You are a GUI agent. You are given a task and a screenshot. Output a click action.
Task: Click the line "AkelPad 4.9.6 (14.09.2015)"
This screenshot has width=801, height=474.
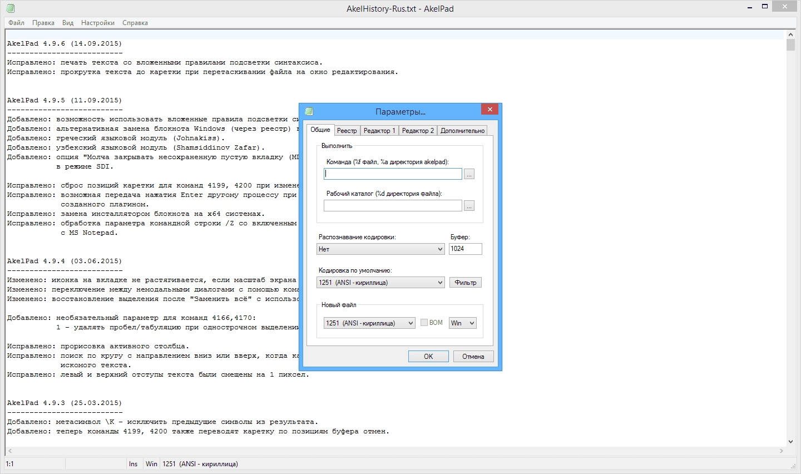(65, 43)
